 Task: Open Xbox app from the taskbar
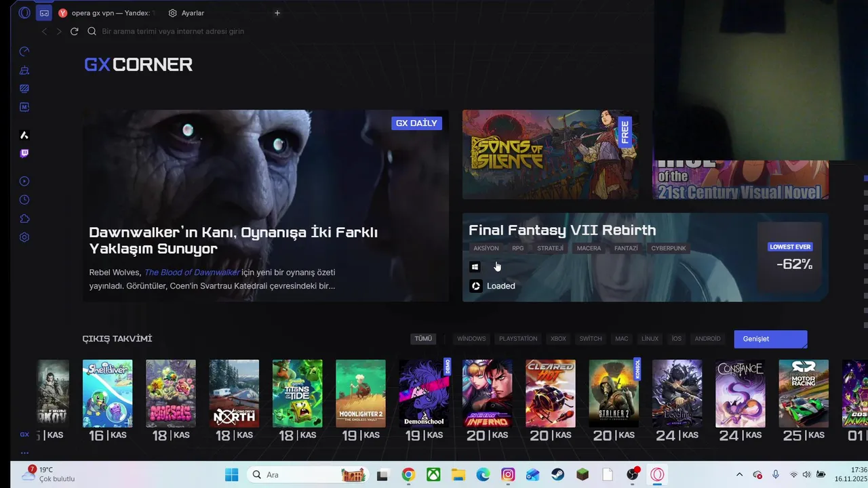pos(433,474)
